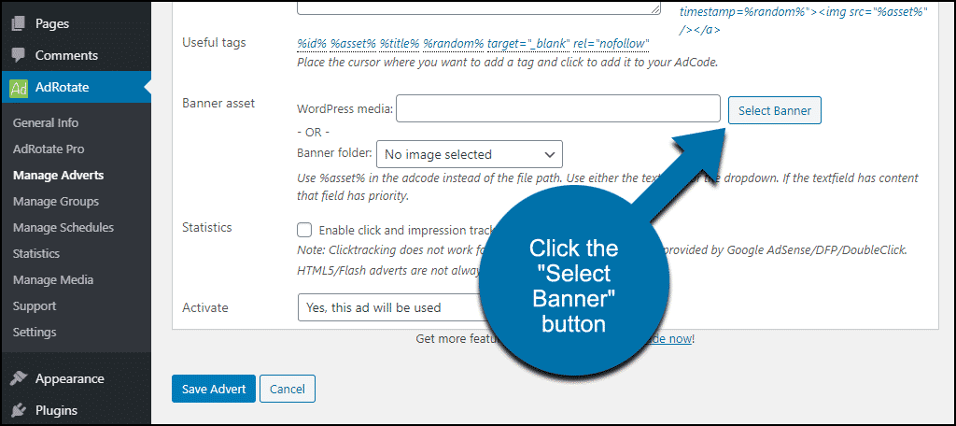Enable click and impression tracking checkbox
Image resolution: width=956 pixels, height=426 pixels.
(x=304, y=230)
